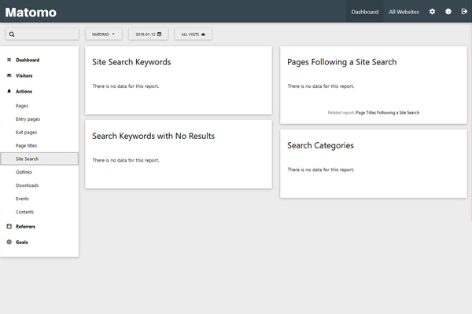
Task: Click the Goals icon in the sidebar
Action: pos(9,242)
